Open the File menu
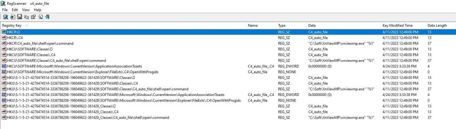 (5, 10)
